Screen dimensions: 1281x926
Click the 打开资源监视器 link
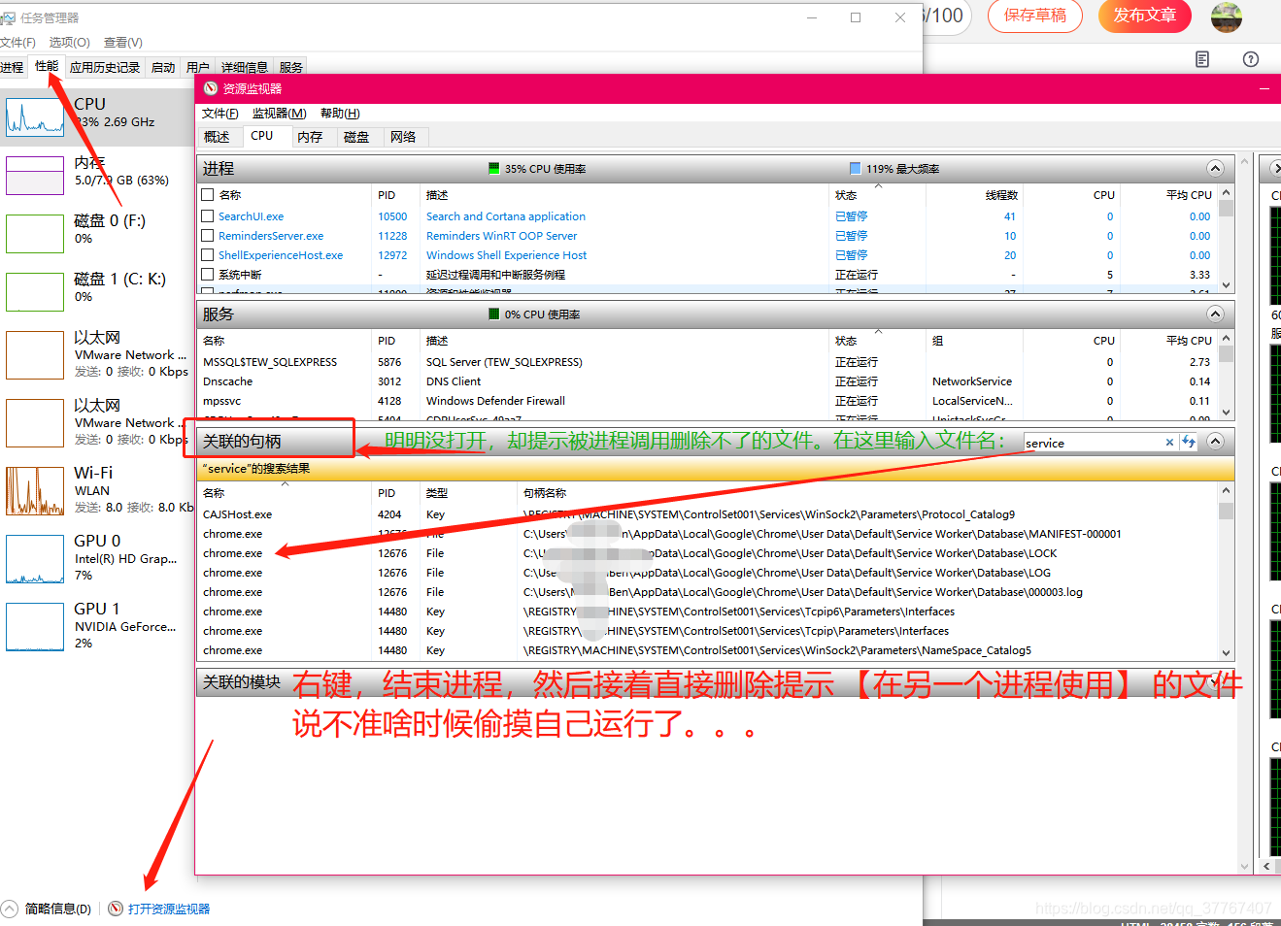(169, 909)
